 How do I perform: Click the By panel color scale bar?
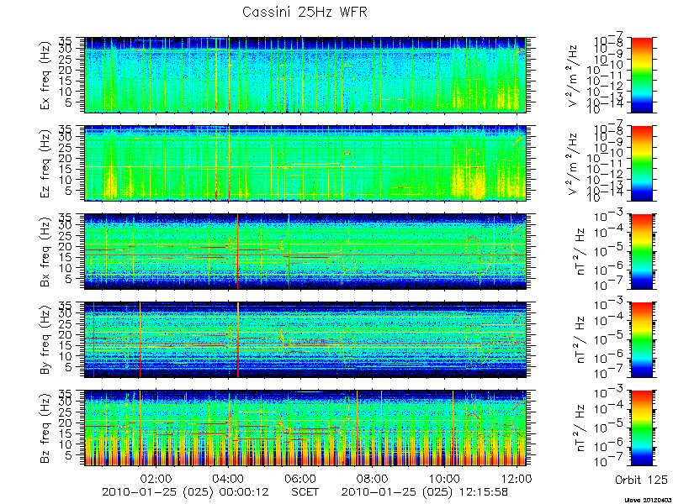(x=641, y=339)
